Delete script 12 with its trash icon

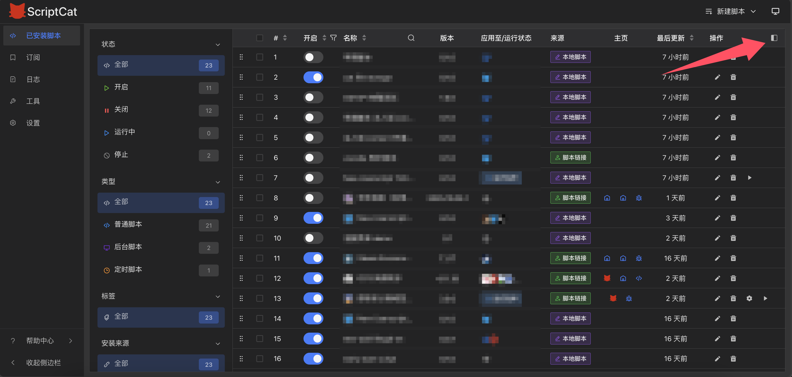pyautogui.click(x=733, y=278)
